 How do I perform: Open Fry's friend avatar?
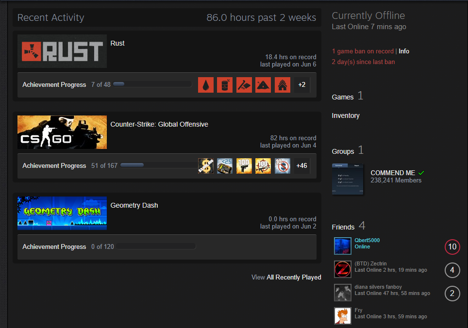click(x=343, y=316)
